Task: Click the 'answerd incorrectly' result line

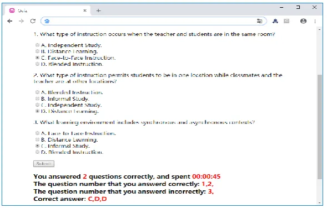Action: tap(123, 191)
